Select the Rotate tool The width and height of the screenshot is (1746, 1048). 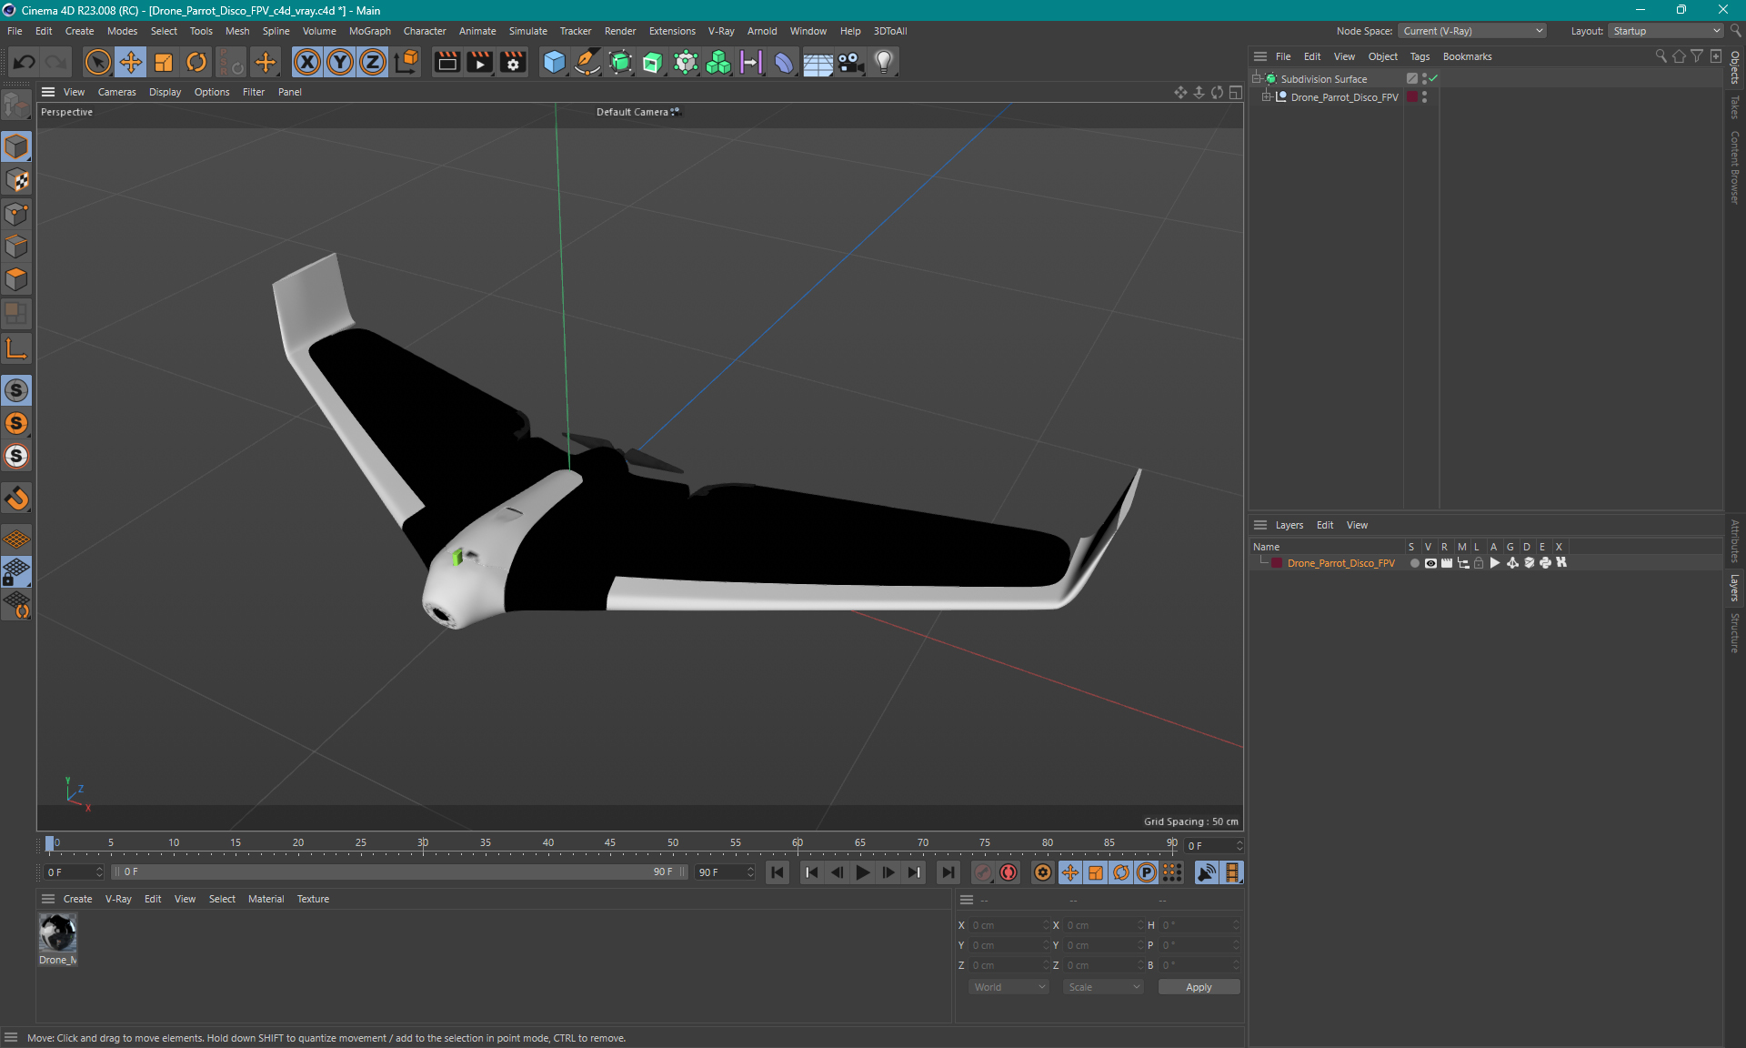pos(196,62)
